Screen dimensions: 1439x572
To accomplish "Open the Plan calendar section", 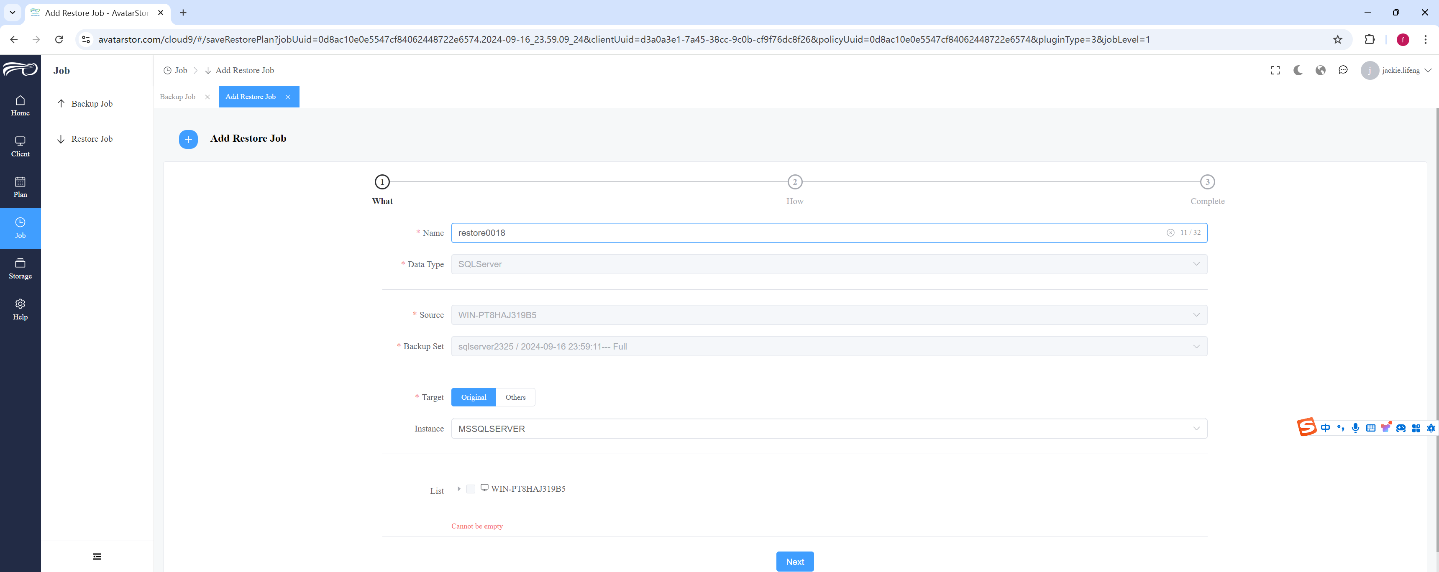I will (x=20, y=187).
